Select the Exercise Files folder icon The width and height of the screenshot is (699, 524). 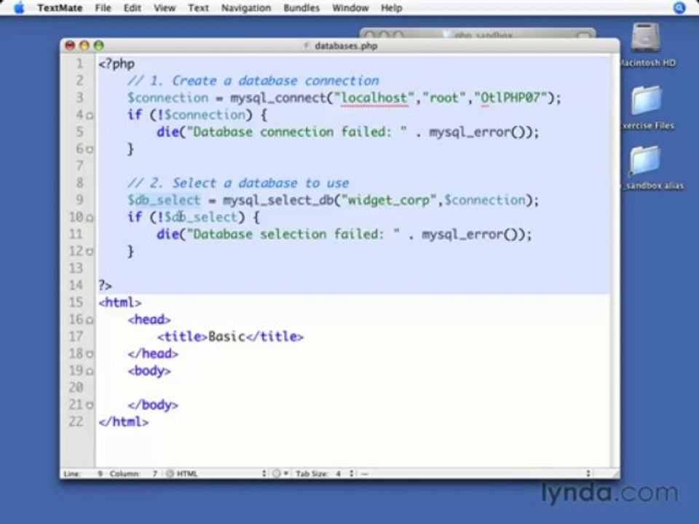[646, 101]
